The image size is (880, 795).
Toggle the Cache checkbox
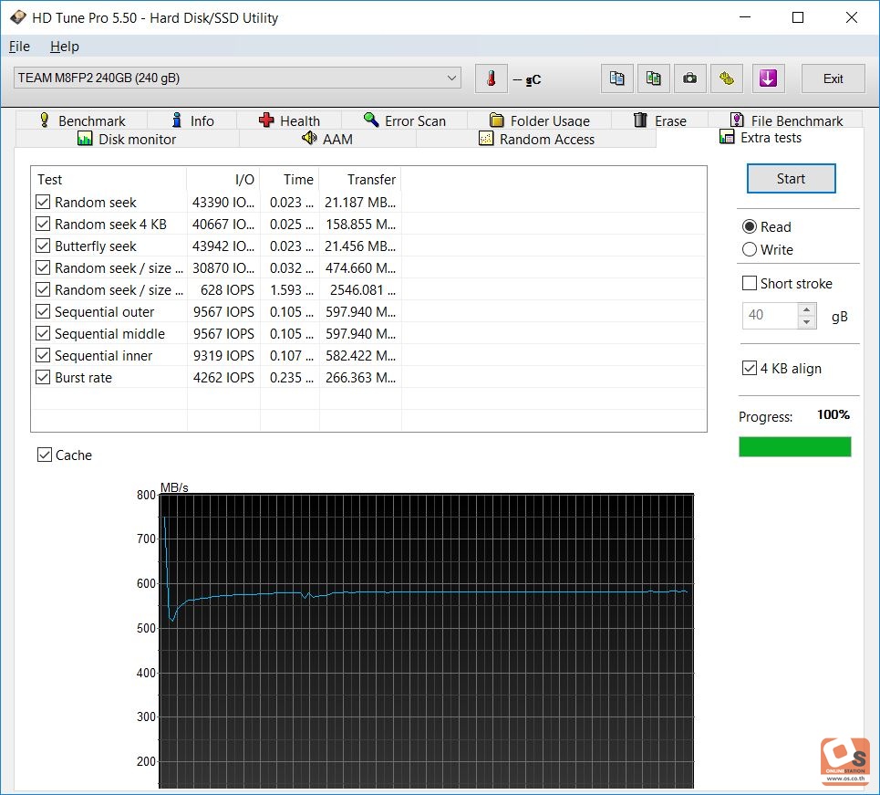[45, 455]
